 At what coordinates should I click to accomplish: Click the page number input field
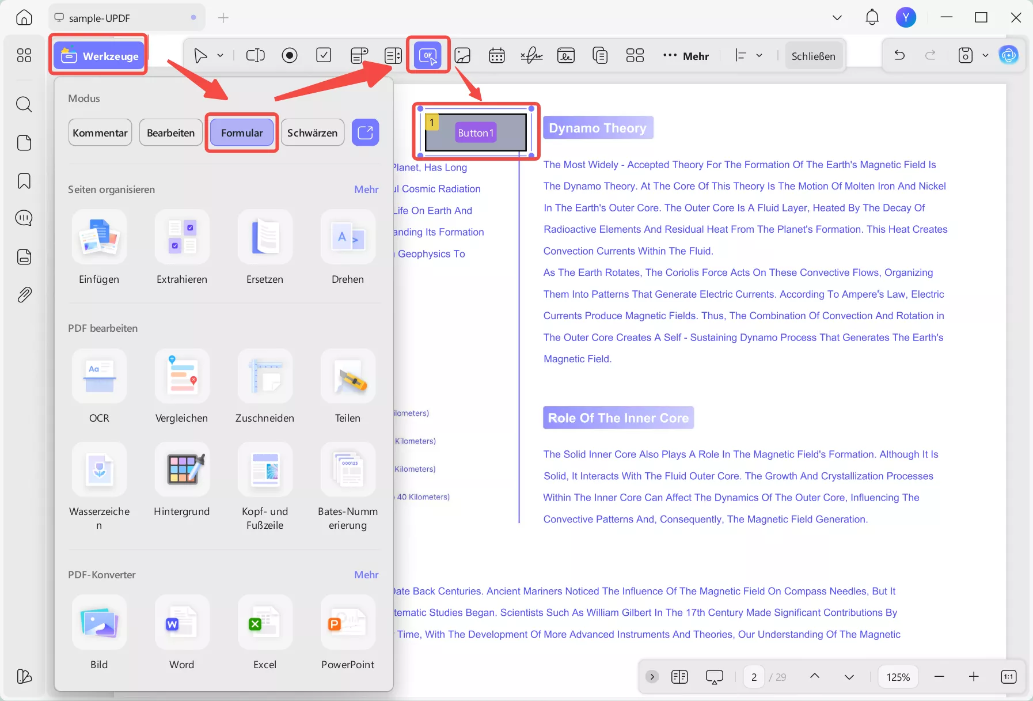[754, 677]
